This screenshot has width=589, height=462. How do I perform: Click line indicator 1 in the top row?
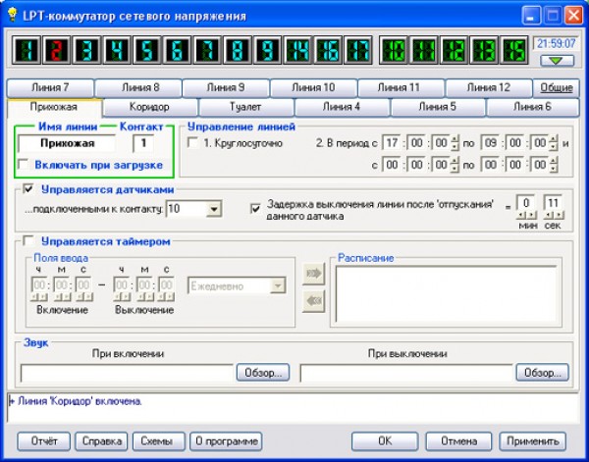[x=27, y=50]
